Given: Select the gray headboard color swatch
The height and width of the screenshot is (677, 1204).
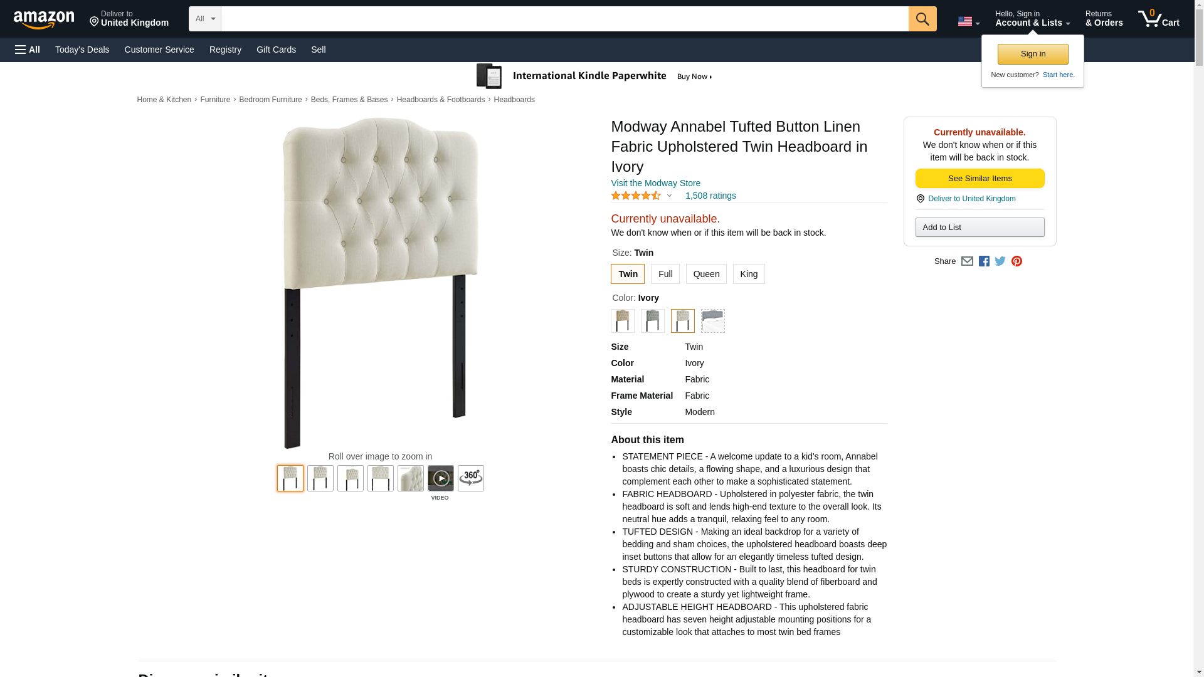Looking at the screenshot, I should (x=652, y=321).
